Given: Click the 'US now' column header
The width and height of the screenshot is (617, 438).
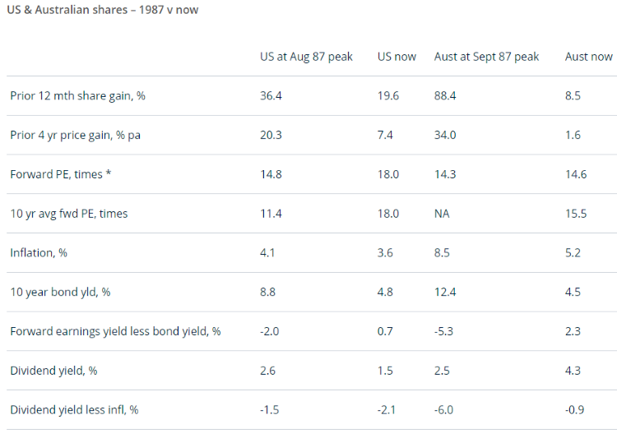Looking at the screenshot, I should (x=397, y=57).
